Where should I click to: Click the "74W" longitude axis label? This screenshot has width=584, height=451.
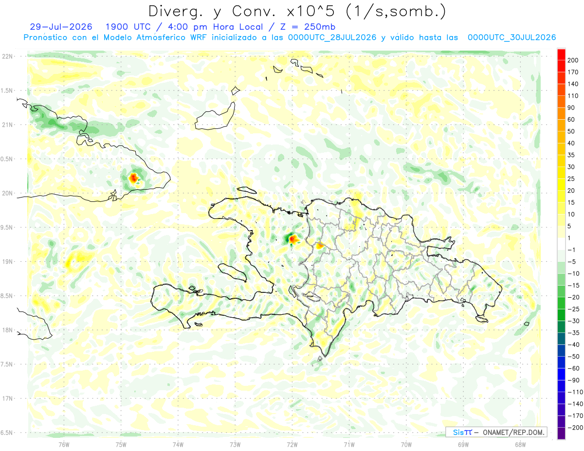click(178, 444)
